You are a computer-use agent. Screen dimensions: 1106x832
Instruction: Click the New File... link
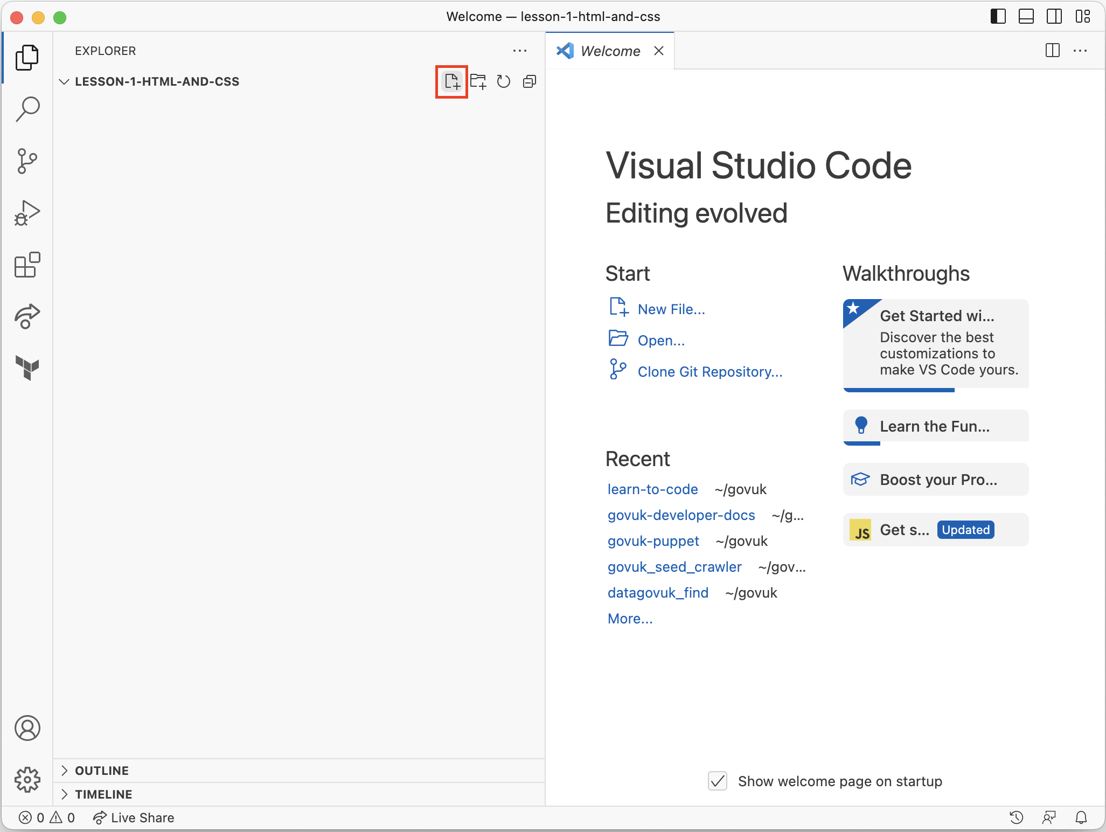[671, 309]
